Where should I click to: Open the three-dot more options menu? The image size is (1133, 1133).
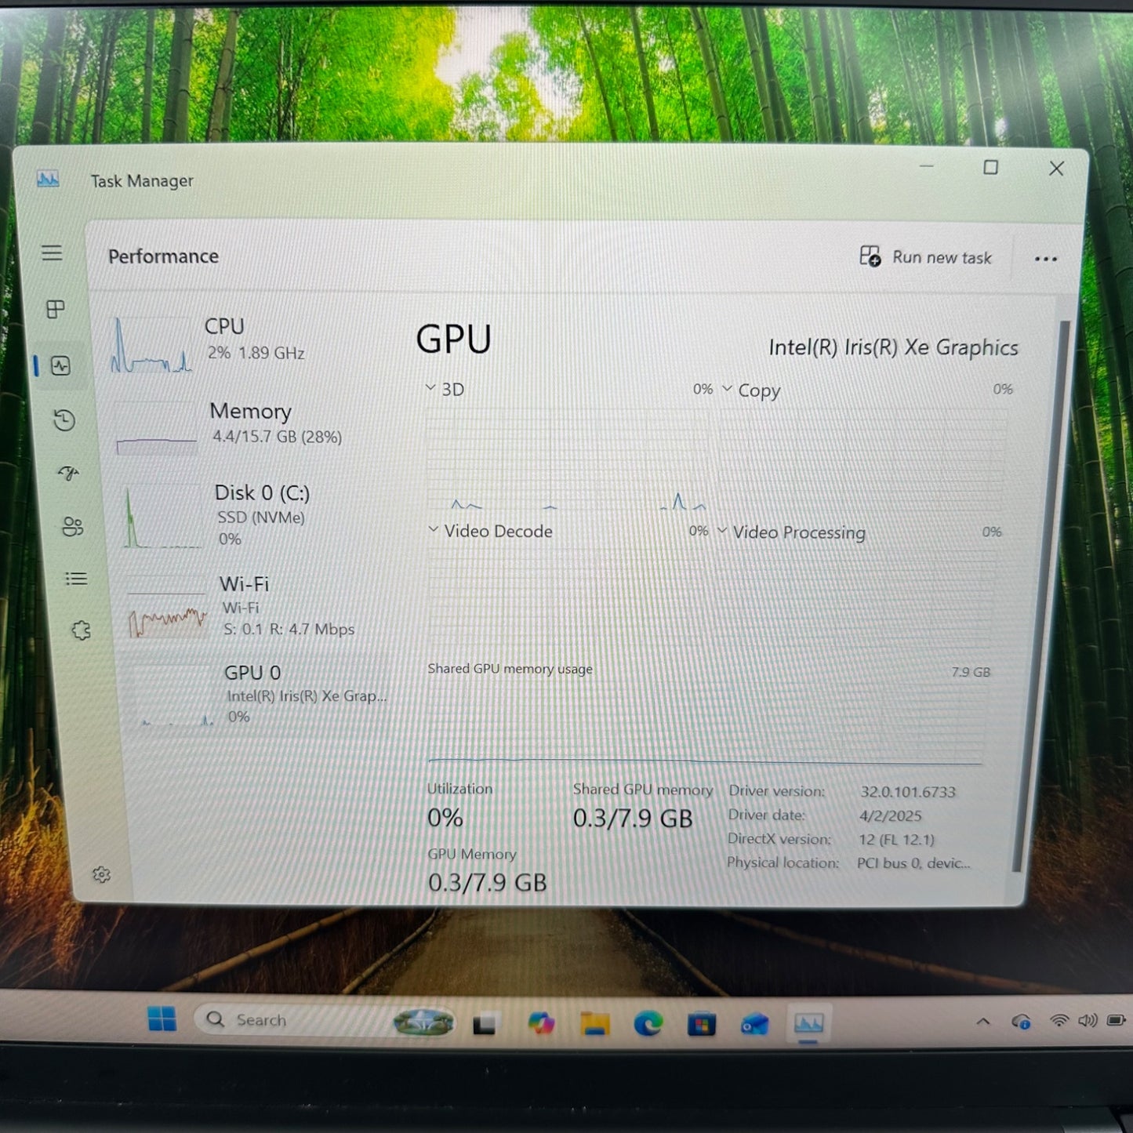pos(1045,259)
